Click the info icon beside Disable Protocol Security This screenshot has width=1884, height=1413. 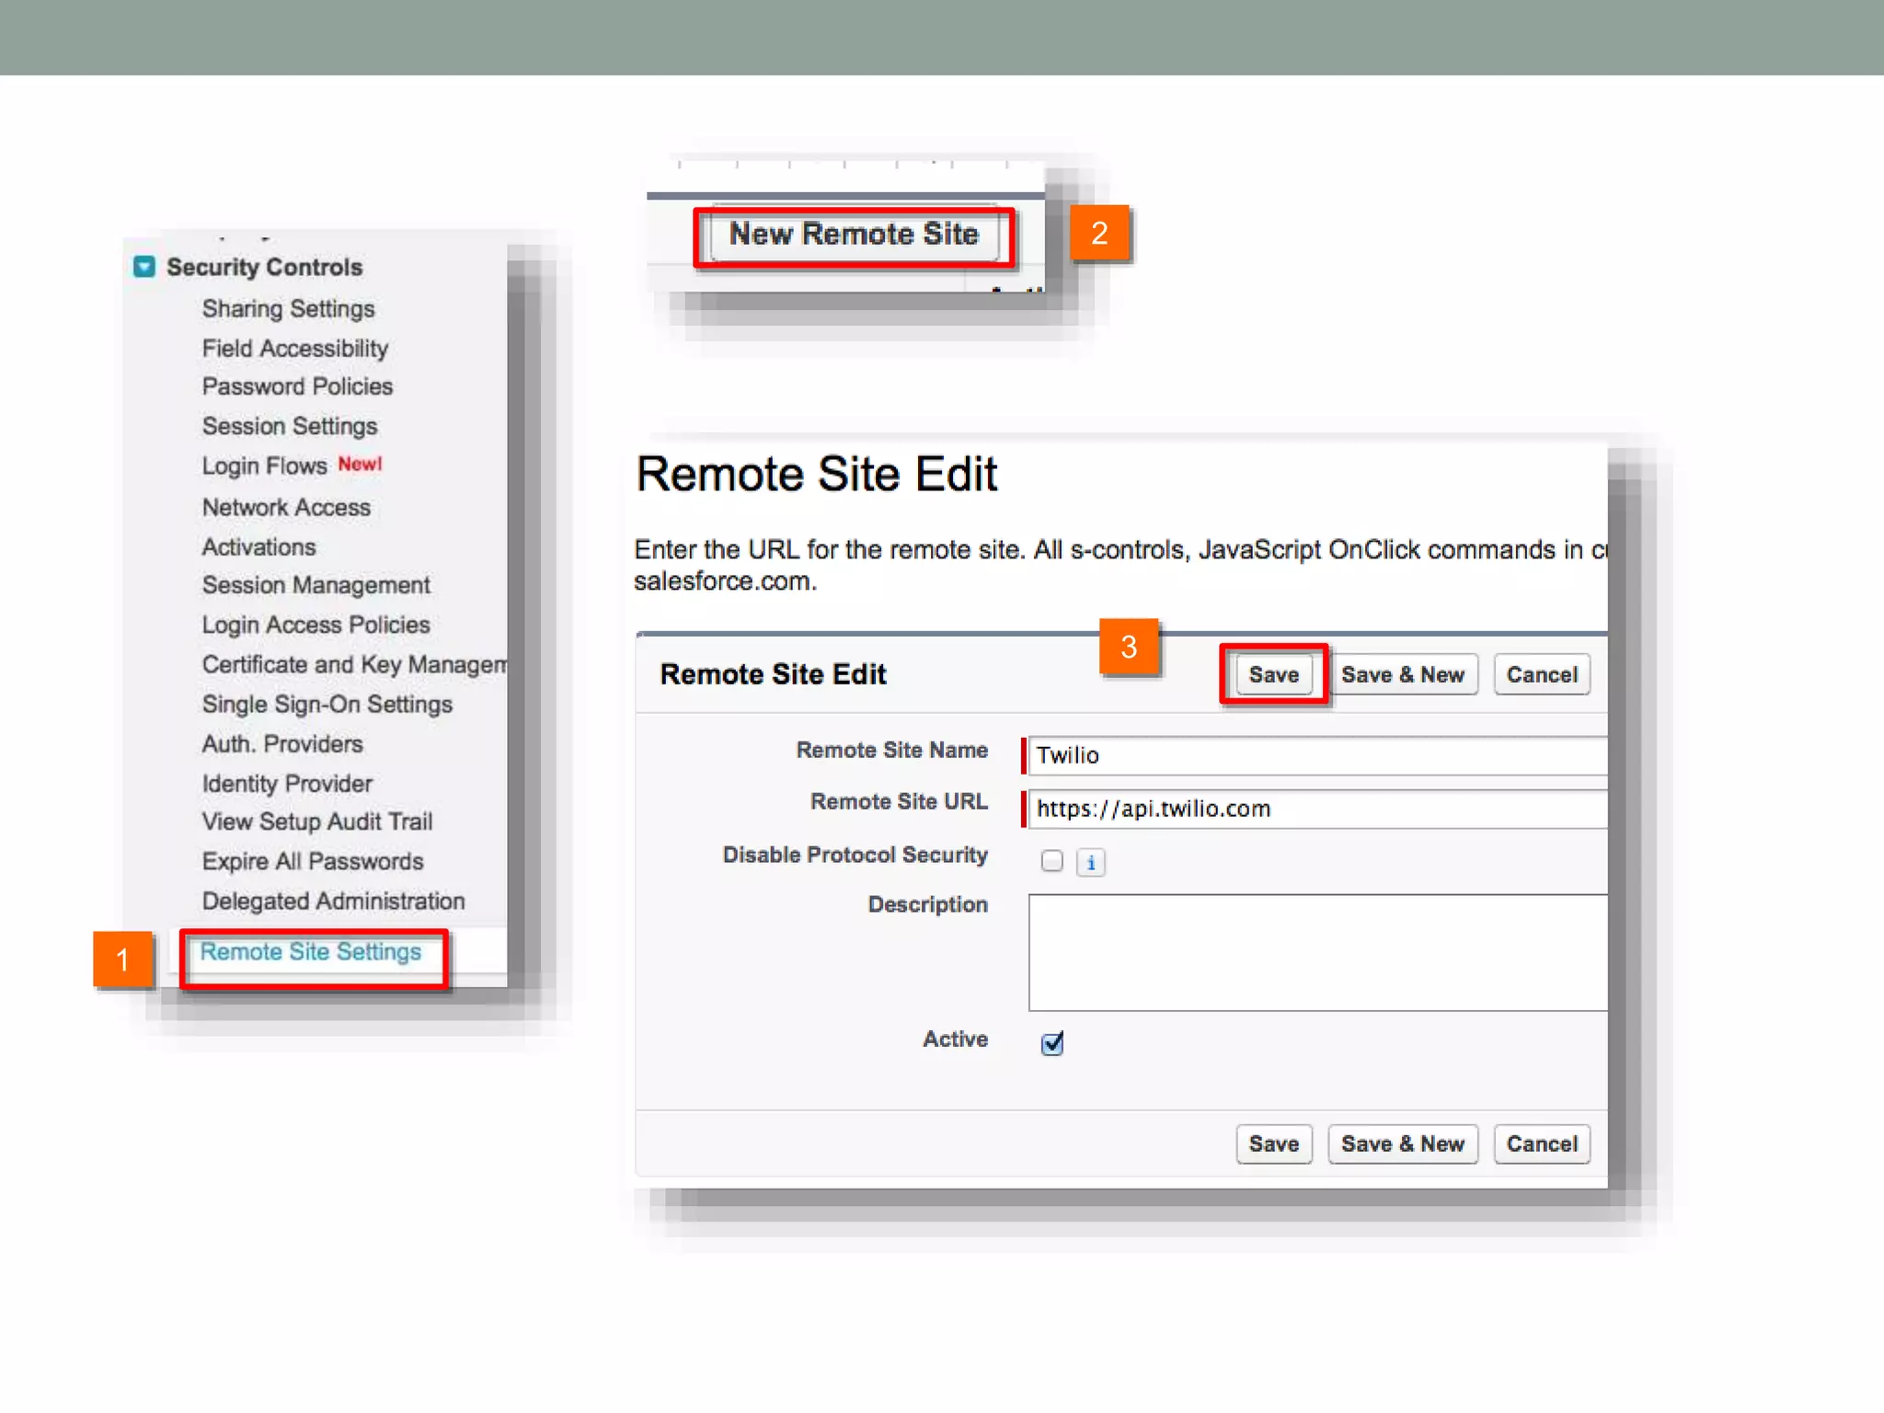[1090, 862]
